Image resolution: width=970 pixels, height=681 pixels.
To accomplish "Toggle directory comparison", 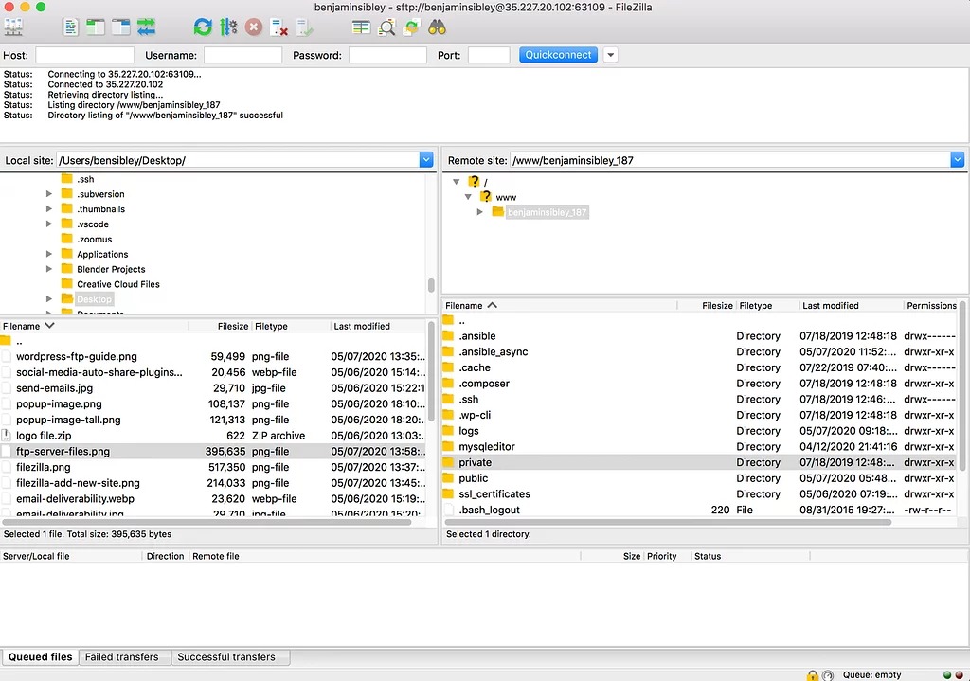I will coord(386,27).
